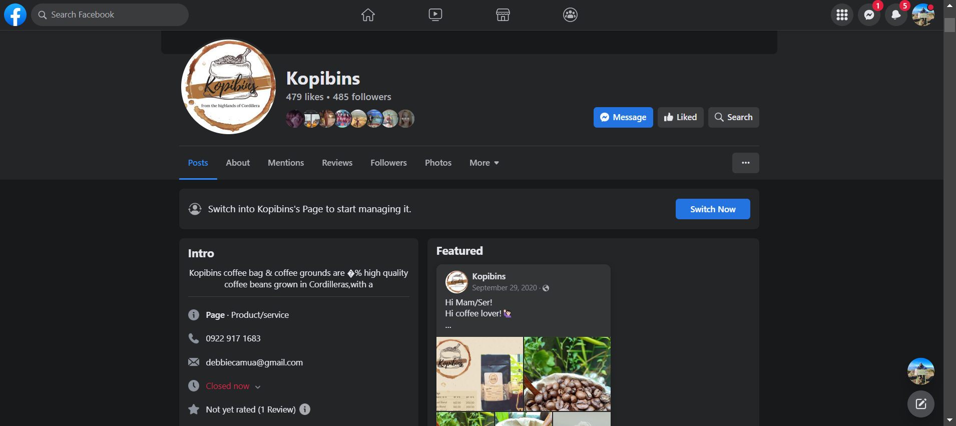Open the nine-dot menu grid icon

(x=842, y=15)
